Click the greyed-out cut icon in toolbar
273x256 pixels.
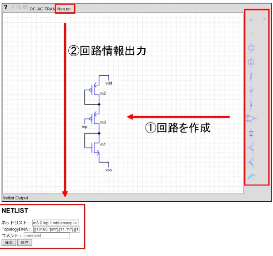coord(13,7)
